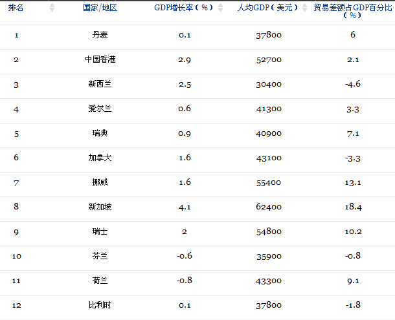Select the 加拿大 country cell
This screenshot has height=320, width=395.
point(100,158)
